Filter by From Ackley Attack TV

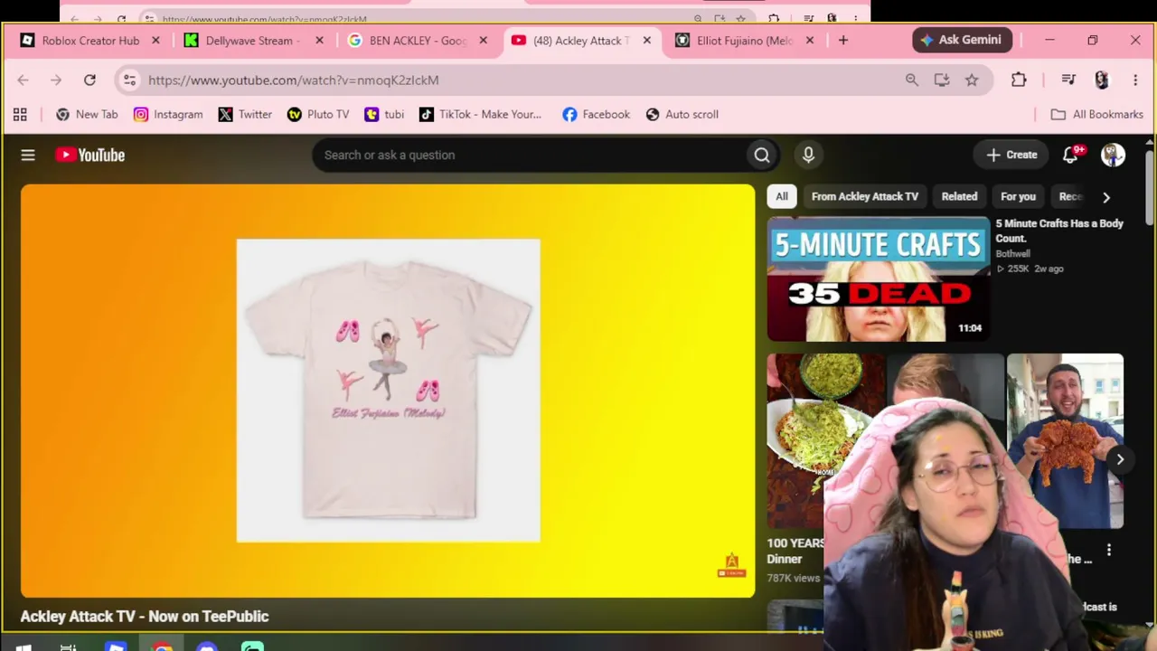click(865, 197)
